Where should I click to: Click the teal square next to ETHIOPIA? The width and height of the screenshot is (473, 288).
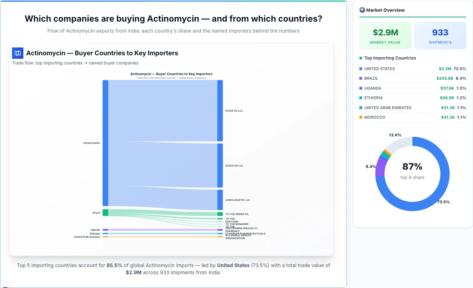361,98
